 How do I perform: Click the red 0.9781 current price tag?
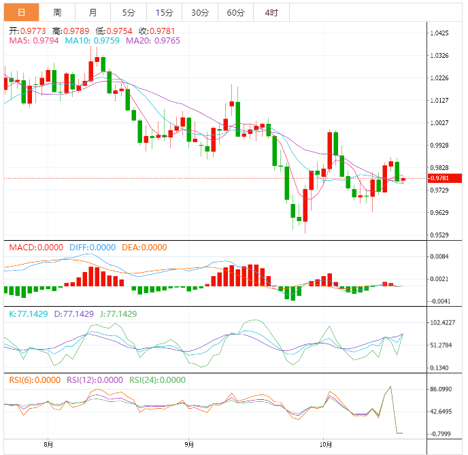444,178
